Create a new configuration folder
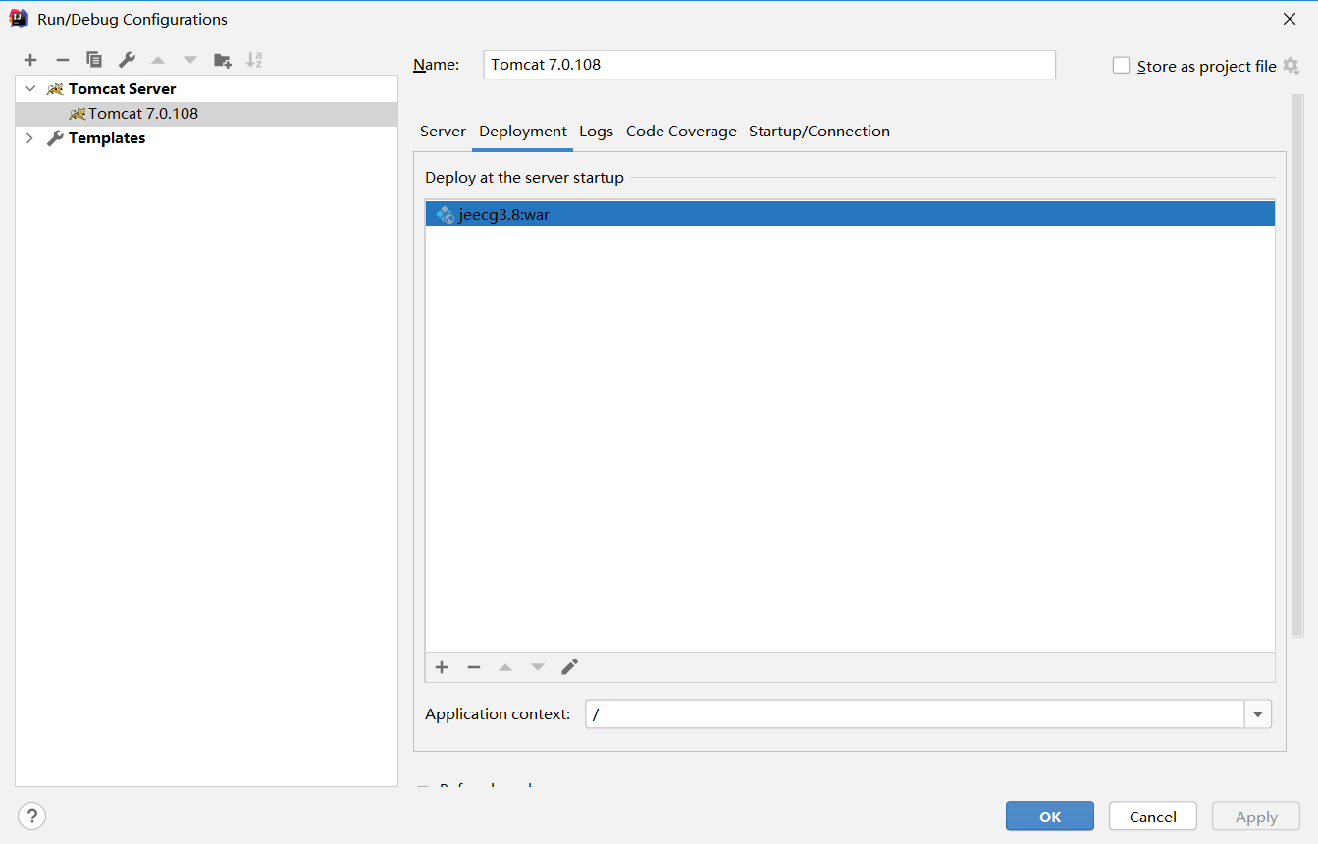Screen dimensions: 1318x844 point(223,60)
